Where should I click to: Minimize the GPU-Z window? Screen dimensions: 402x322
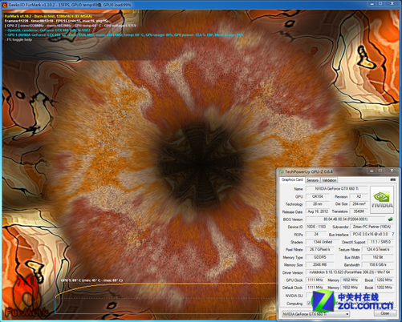[x=372, y=171]
